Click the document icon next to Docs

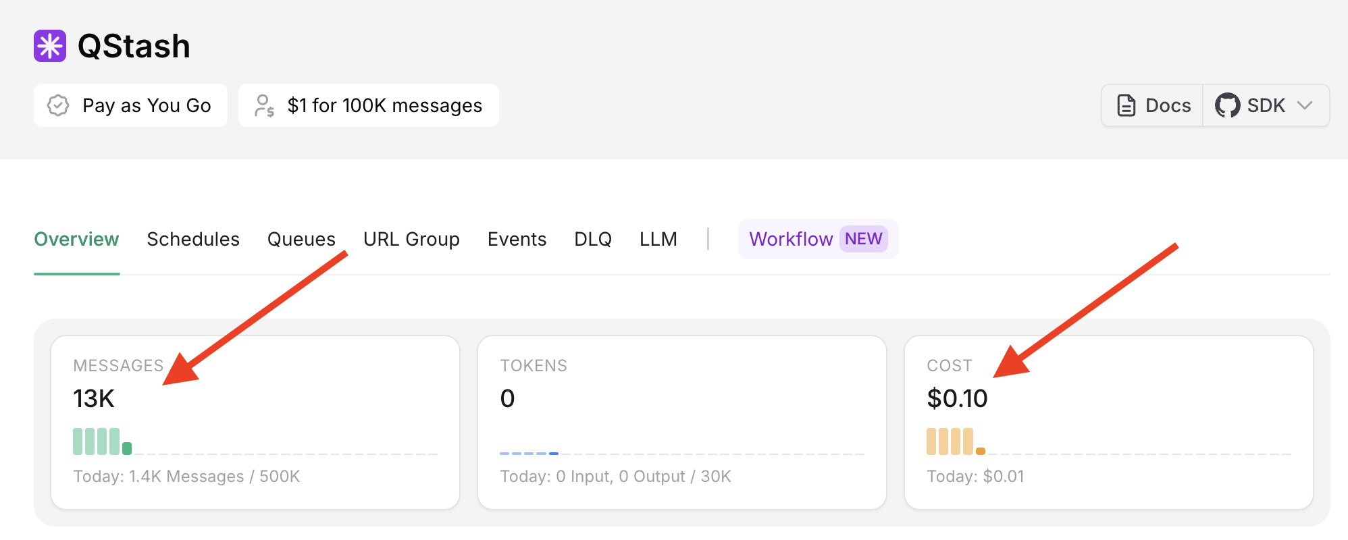click(1126, 105)
